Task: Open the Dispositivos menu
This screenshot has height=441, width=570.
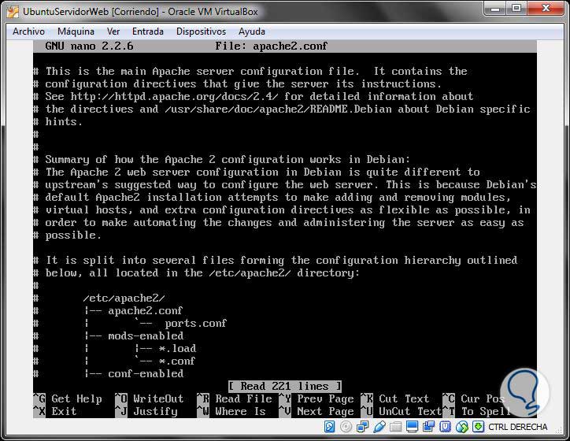Action: (x=201, y=31)
